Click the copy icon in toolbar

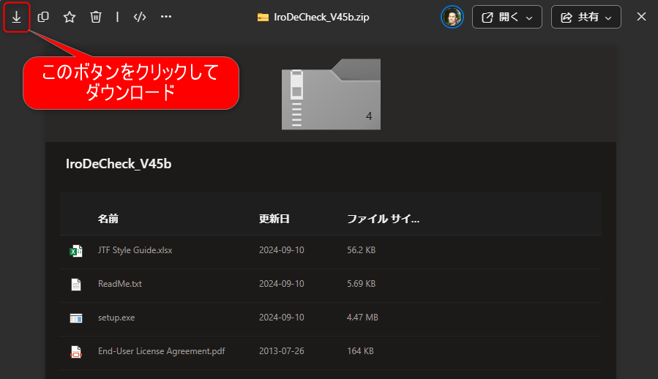(x=43, y=17)
